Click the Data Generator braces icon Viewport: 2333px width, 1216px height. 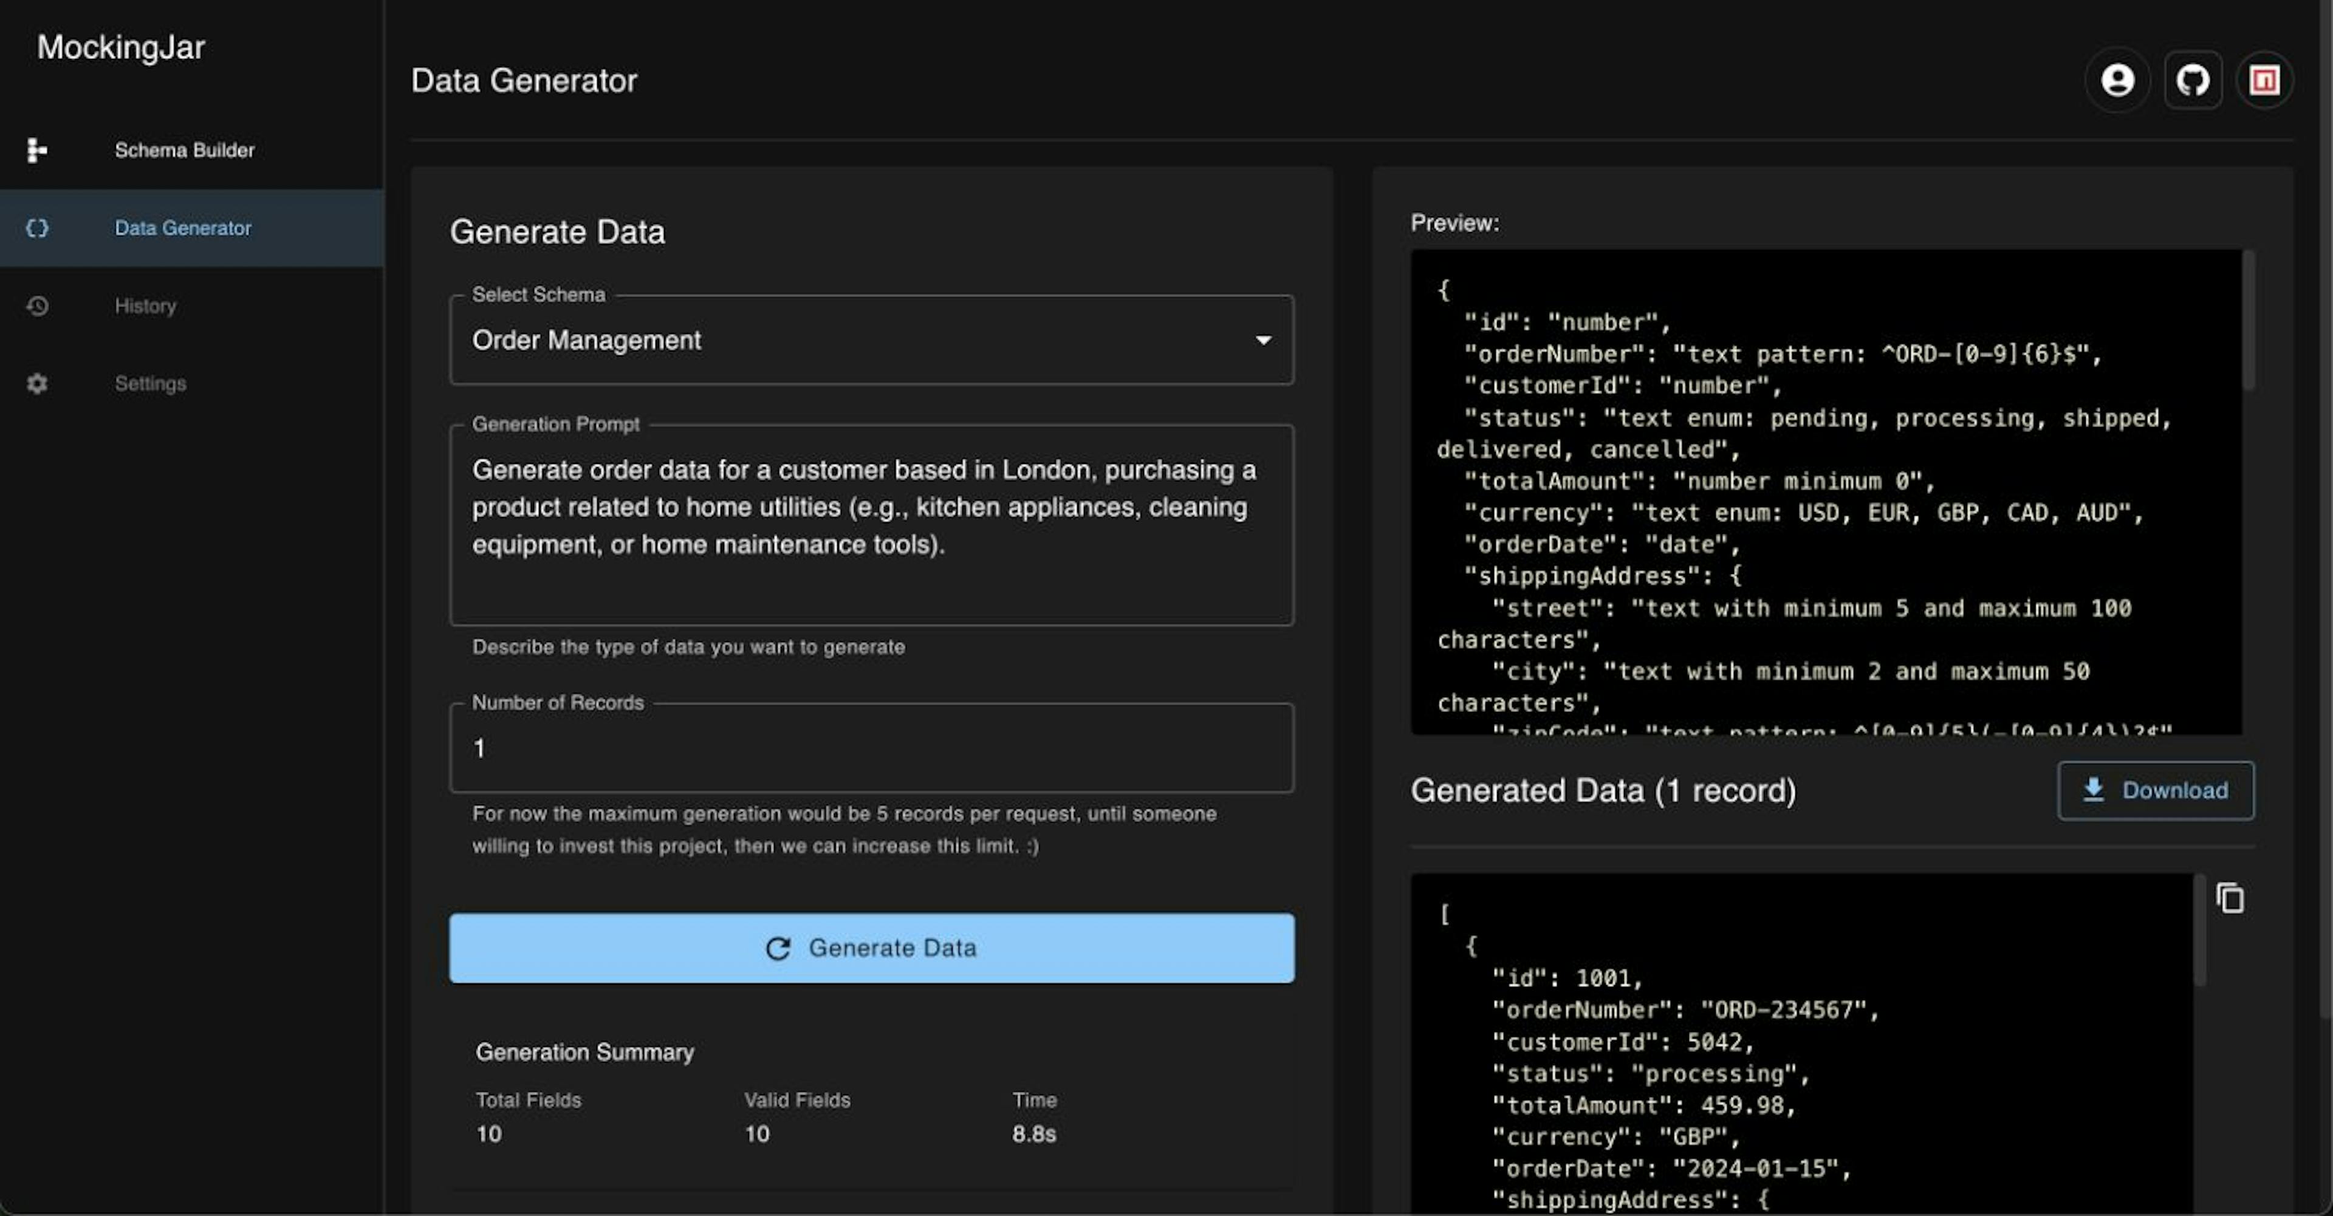36,228
